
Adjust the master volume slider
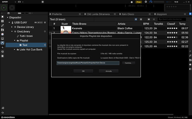(x=169, y=2)
